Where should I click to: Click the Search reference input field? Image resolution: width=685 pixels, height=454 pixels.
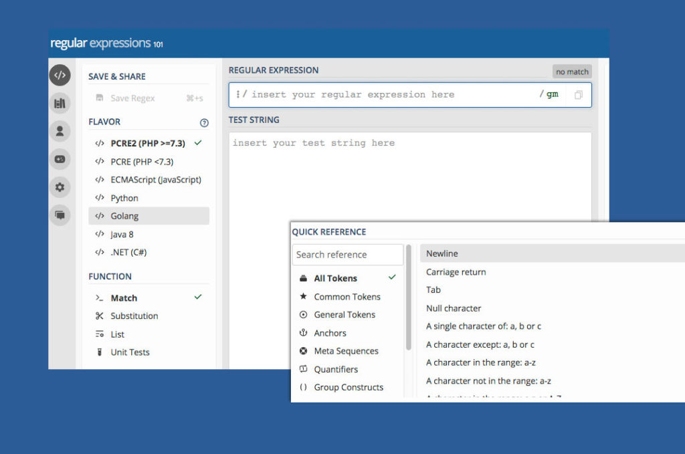point(348,255)
